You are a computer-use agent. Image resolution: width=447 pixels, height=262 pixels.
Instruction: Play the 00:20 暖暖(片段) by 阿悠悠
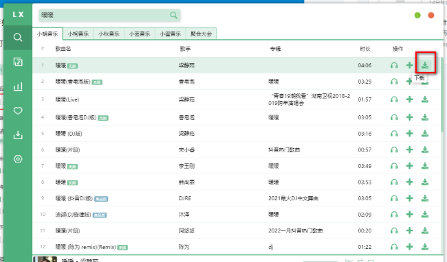pyautogui.click(x=394, y=230)
